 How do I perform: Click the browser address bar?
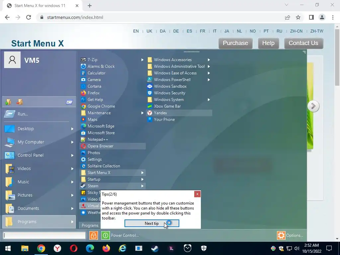coord(160,17)
